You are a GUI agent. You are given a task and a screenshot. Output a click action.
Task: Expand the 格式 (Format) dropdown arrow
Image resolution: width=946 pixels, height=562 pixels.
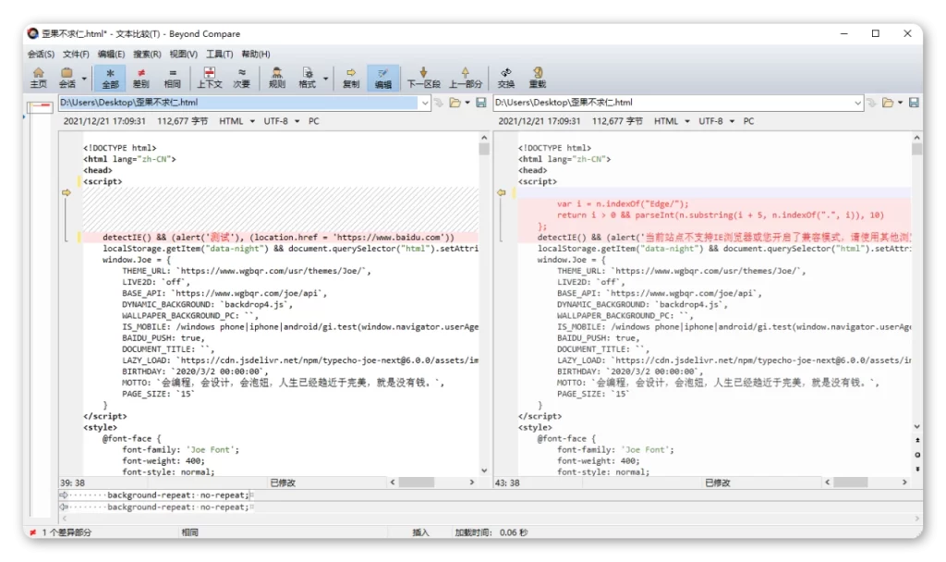(x=325, y=79)
